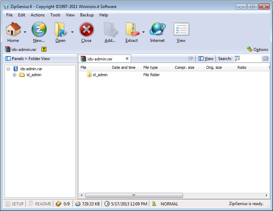Minimize the ZipGenius window
The image size is (273, 211).
[241, 7]
